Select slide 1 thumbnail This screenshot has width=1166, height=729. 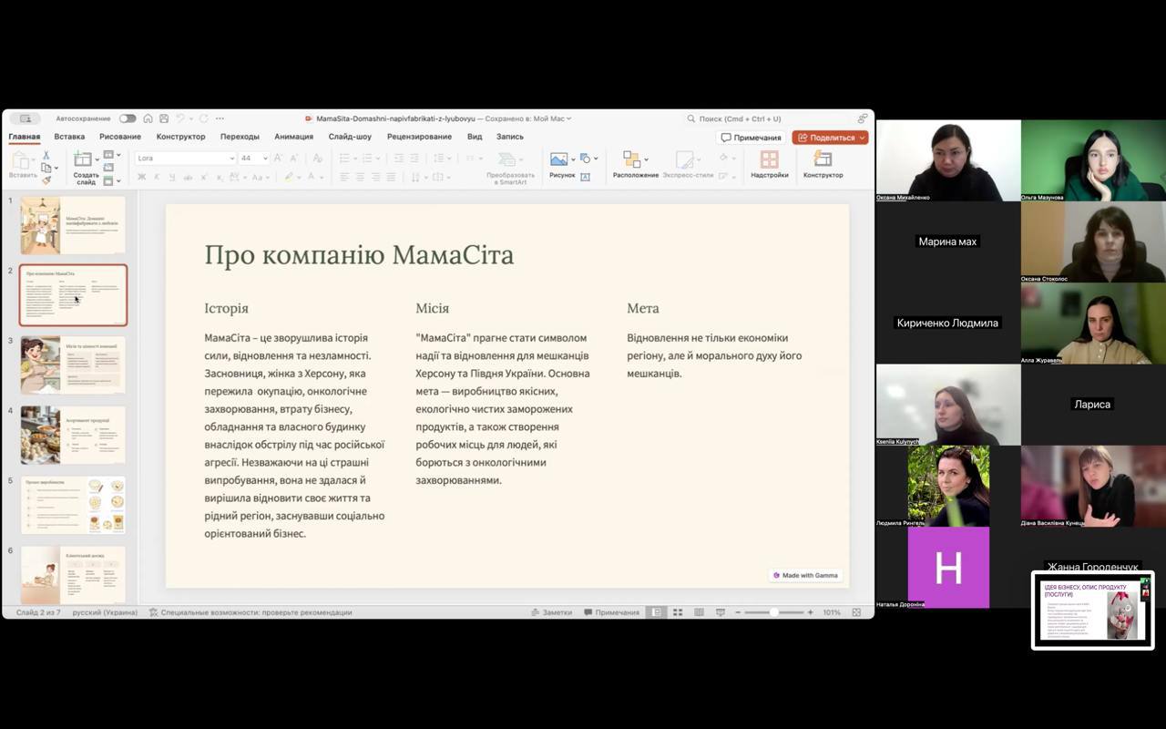73,225
